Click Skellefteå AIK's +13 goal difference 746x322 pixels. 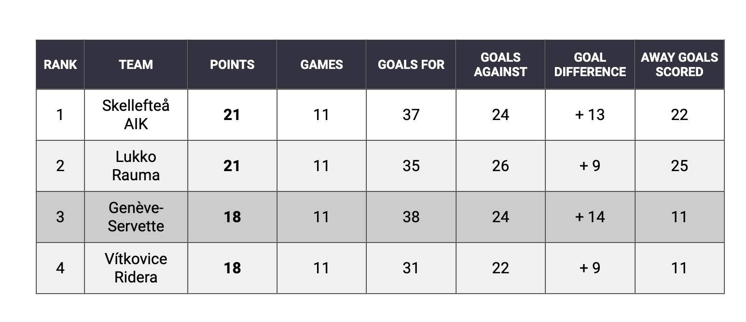[590, 115]
